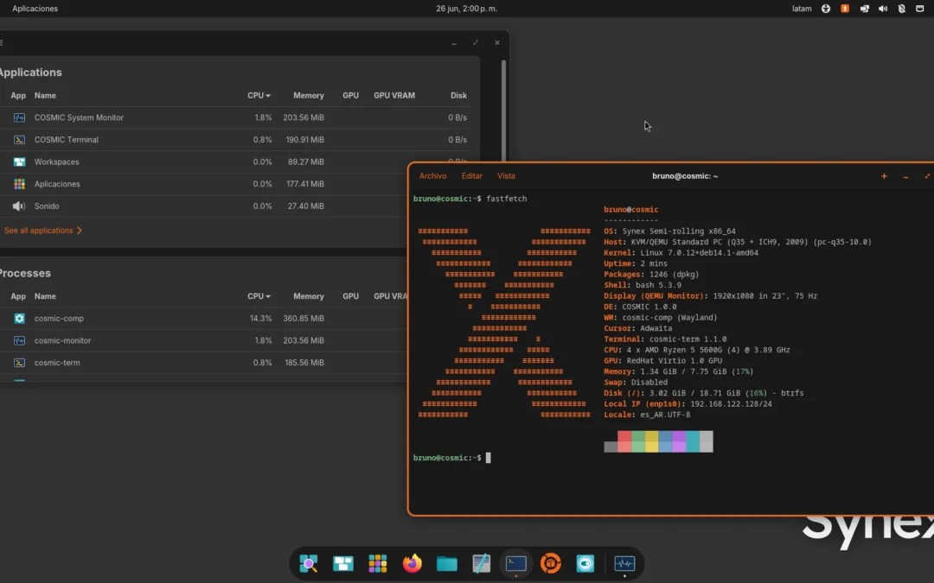Click the Sonido speaker row icon

pos(19,206)
